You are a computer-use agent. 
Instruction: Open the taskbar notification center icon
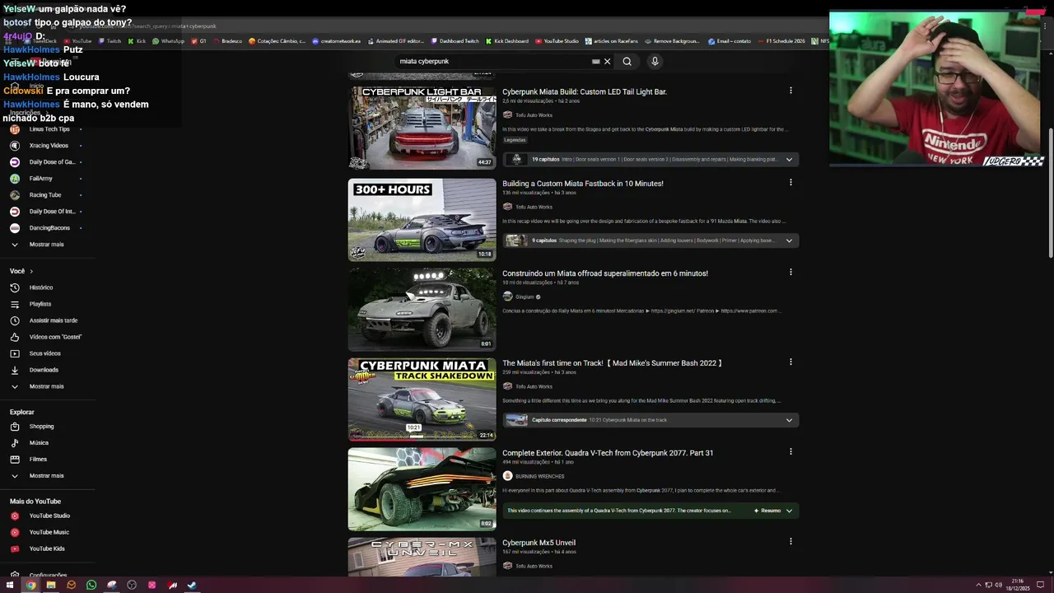click(x=1041, y=585)
